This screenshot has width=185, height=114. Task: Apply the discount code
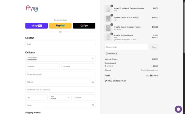(154, 47)
